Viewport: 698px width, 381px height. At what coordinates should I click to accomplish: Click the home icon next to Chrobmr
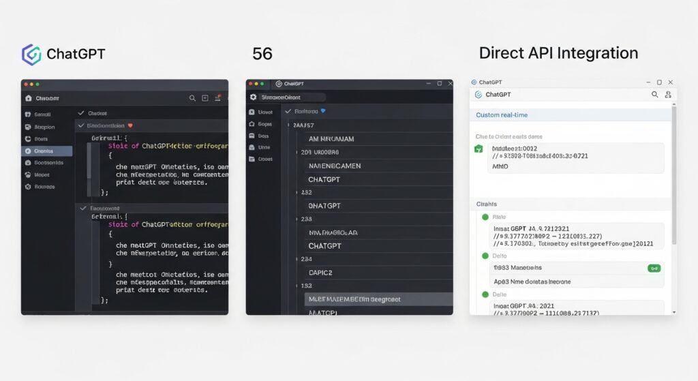(29, 98)
